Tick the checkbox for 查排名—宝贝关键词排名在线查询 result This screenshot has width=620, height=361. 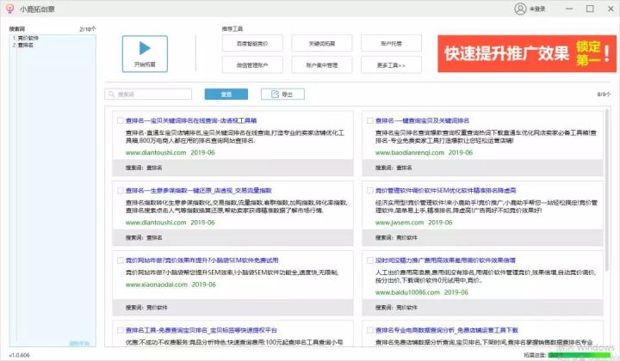pos(121,120)
